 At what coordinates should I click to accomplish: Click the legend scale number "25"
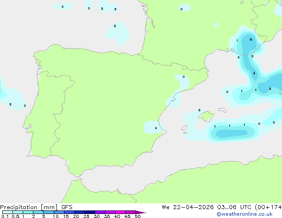pos(86,216)
